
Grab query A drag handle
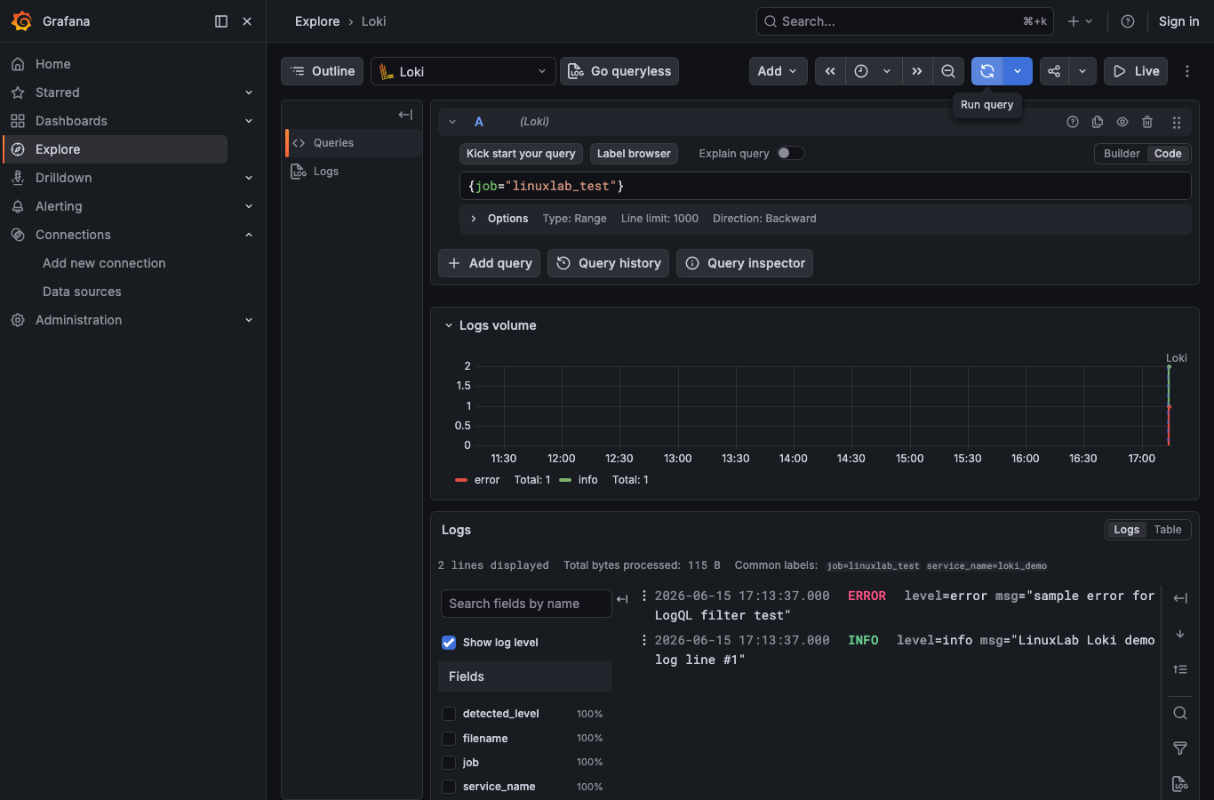click(1176, 122)
